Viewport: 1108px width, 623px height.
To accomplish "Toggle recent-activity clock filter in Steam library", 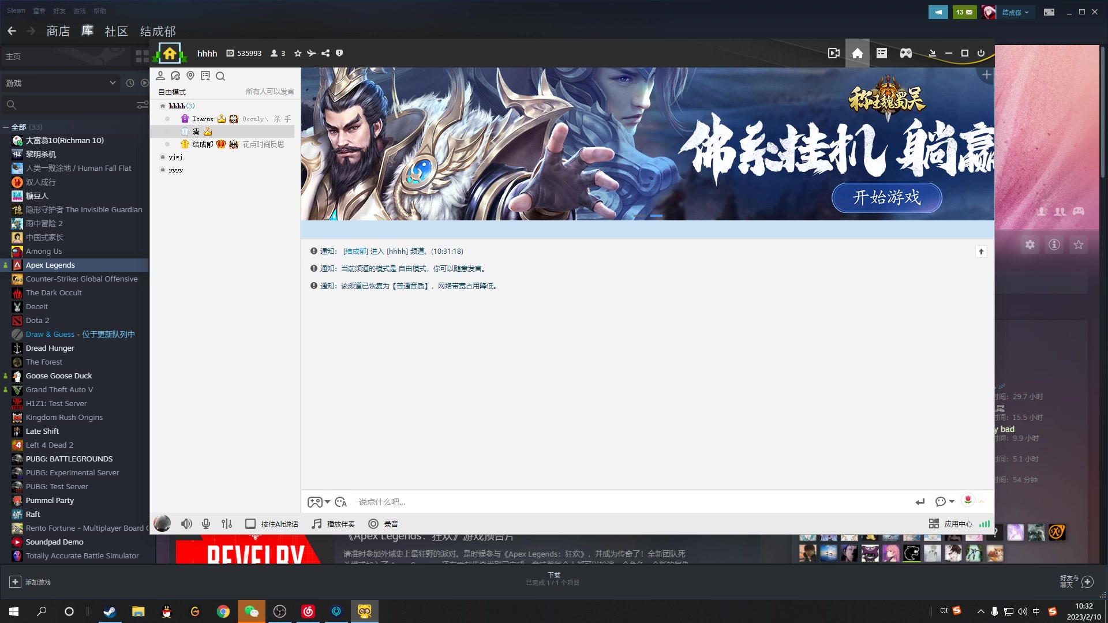I will 130,83.
